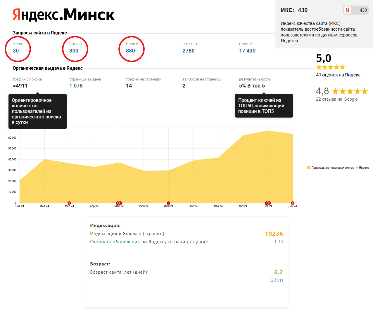373x313 pixels.
Task: Click the Сен 24 label on the chart axis
Action: 218,206
